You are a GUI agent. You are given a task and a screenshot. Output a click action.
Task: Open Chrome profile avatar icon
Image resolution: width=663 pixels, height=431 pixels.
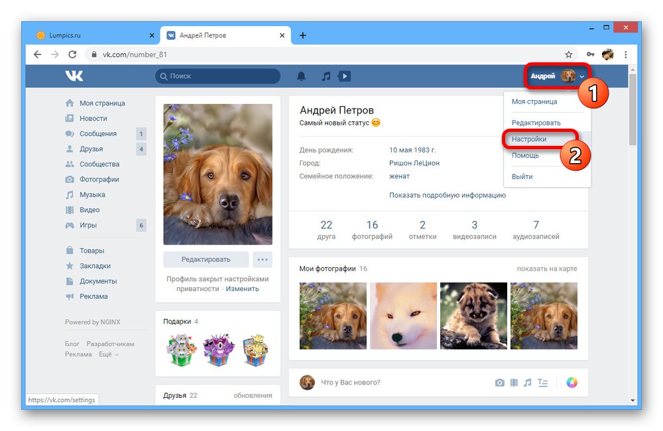point(608,54)
